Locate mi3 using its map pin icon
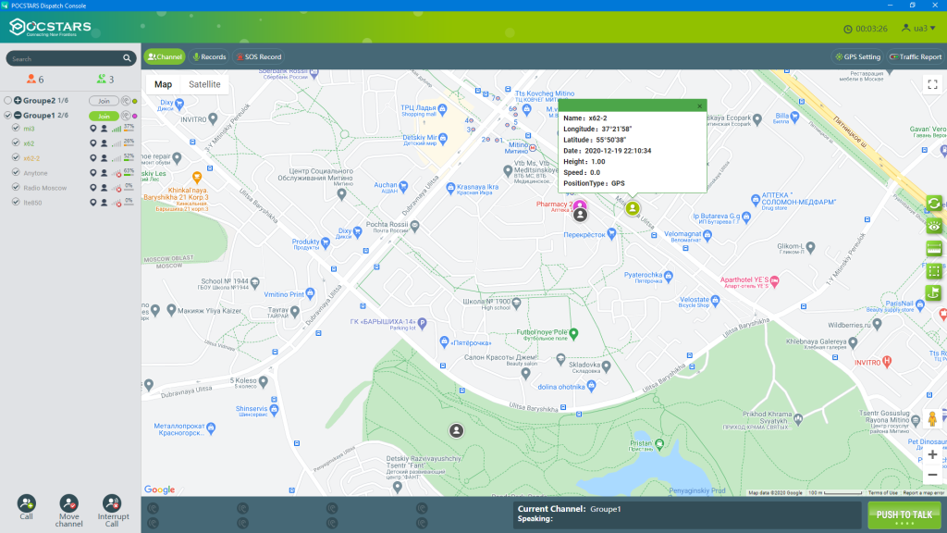947x533 pixels. 93,129
